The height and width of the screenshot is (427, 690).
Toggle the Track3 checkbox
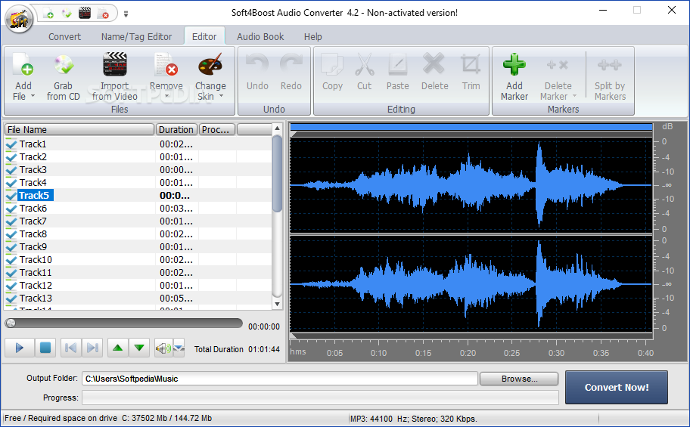coord(11,170)
